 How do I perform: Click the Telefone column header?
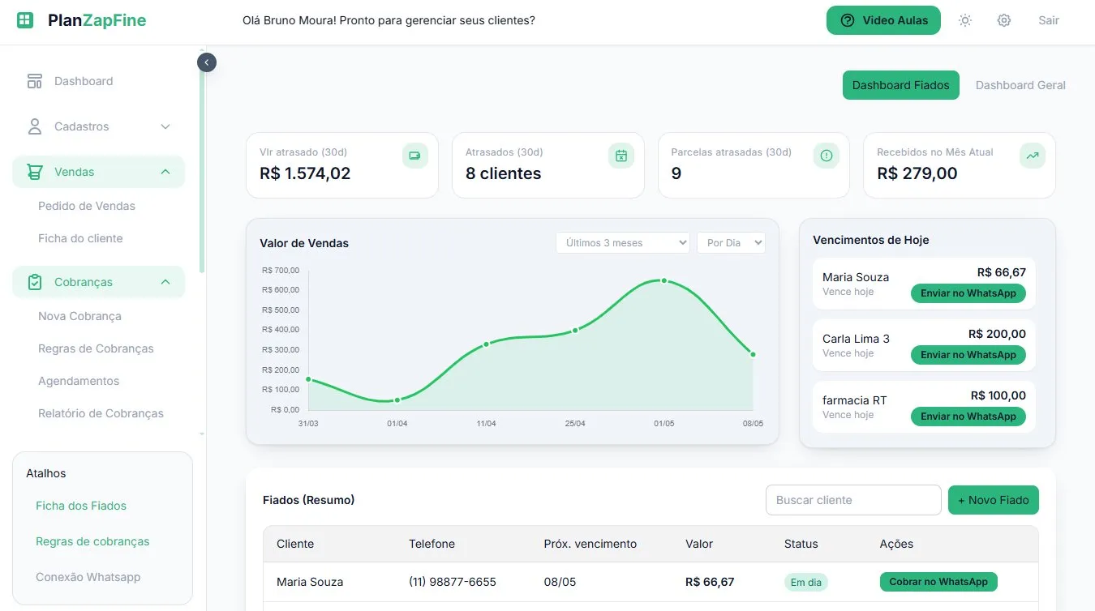pos(432,544)
